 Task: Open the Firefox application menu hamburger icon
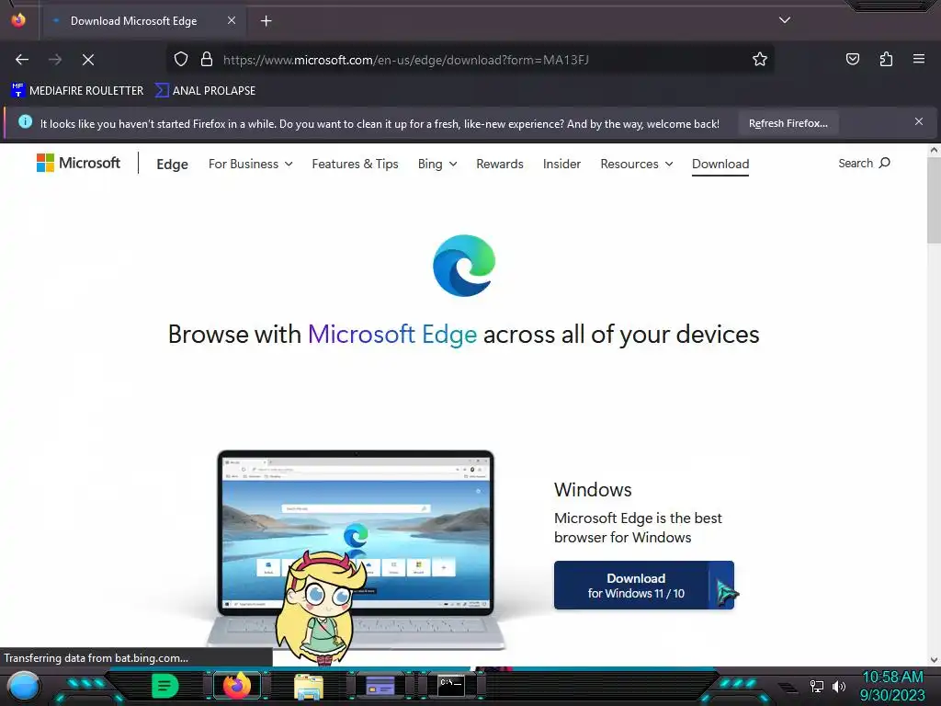click(x=919, y=59)
